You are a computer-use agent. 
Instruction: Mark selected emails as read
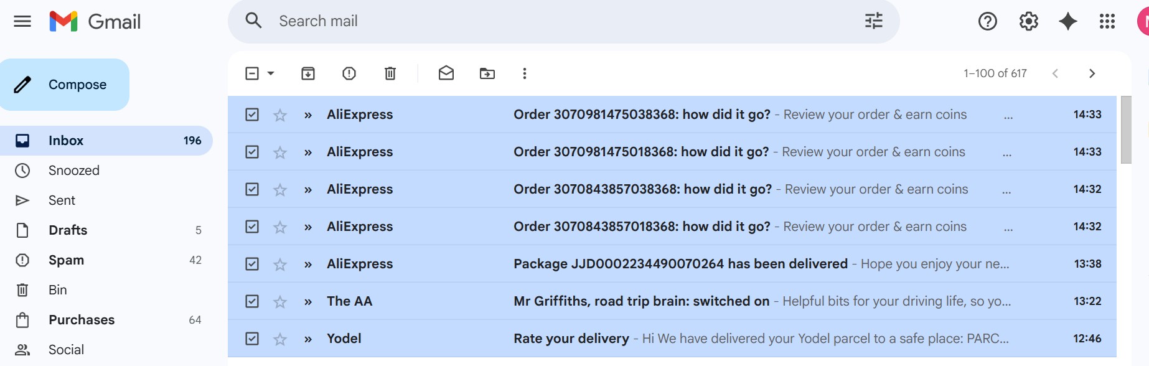(446, 73)
